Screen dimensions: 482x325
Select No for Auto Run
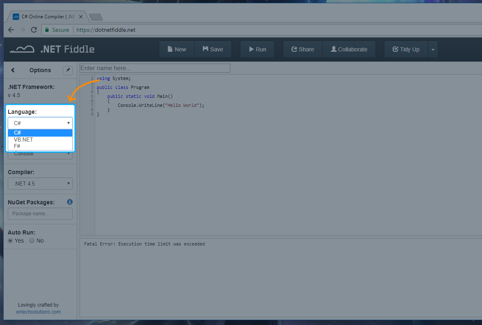[x=32, y=241]
